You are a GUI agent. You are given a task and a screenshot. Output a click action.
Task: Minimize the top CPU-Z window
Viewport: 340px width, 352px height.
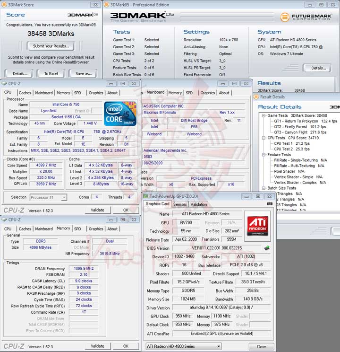pos(111,84)
